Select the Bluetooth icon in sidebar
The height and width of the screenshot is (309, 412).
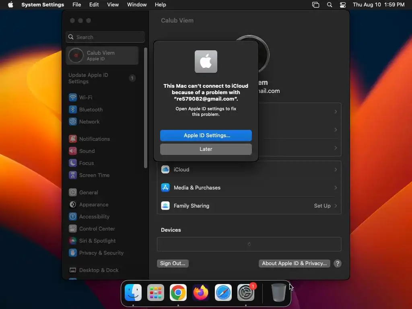73,109
